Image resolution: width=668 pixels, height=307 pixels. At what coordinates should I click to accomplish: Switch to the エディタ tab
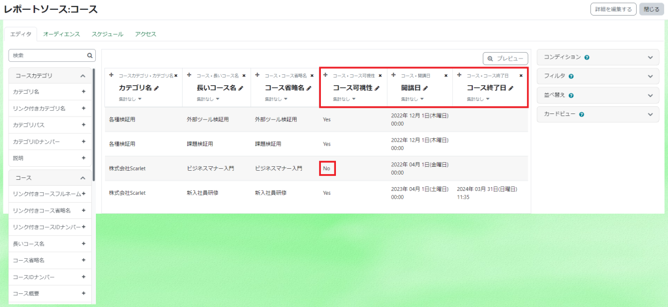[x=20, y=34]
